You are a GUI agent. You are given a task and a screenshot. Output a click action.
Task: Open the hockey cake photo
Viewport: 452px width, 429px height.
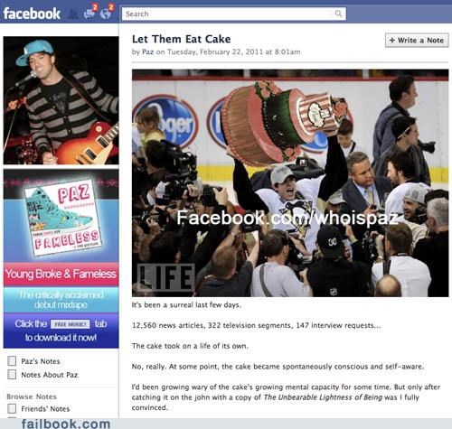click(x=290, y=183)
